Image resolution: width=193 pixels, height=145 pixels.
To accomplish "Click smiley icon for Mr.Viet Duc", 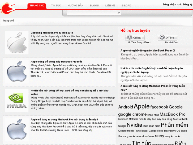I will pos(162,37).
